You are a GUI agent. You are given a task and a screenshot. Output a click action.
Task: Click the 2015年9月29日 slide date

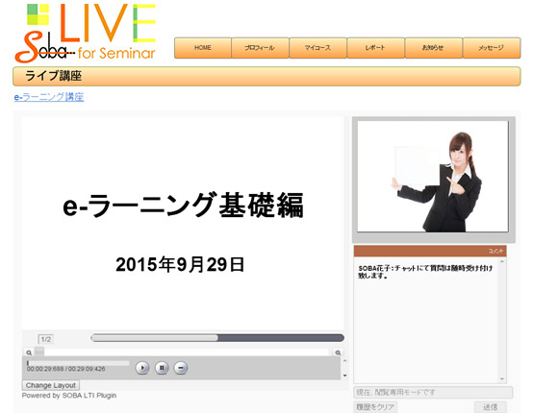pos(180,265)
